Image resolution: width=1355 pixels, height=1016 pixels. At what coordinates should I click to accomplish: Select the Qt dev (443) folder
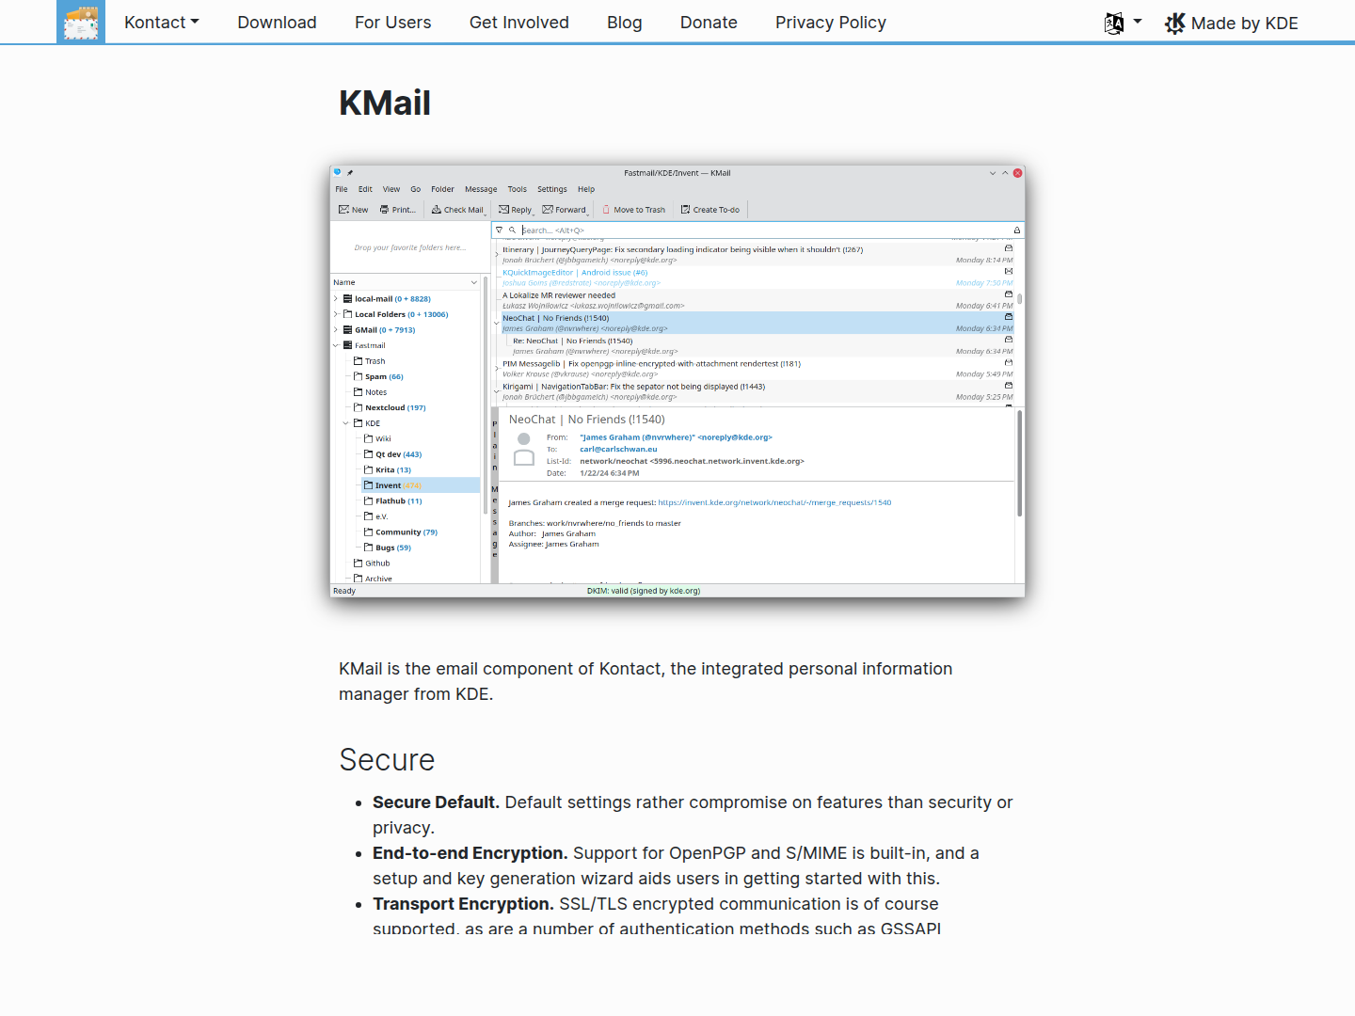coord(392,454)
